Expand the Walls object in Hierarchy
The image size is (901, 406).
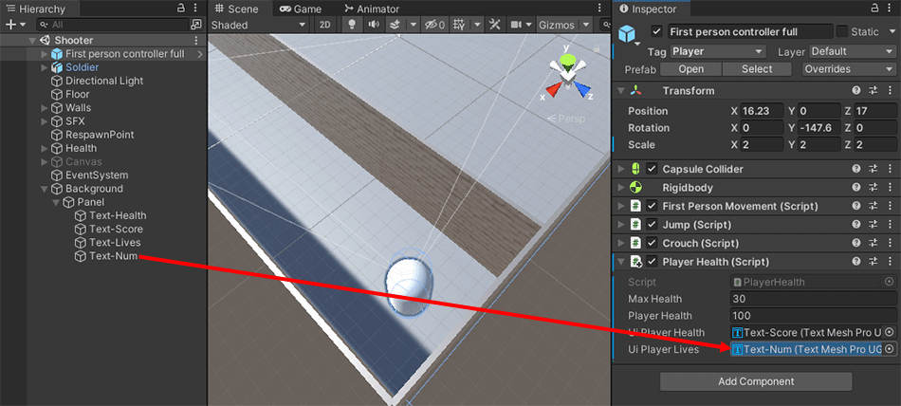coord(44,108)
